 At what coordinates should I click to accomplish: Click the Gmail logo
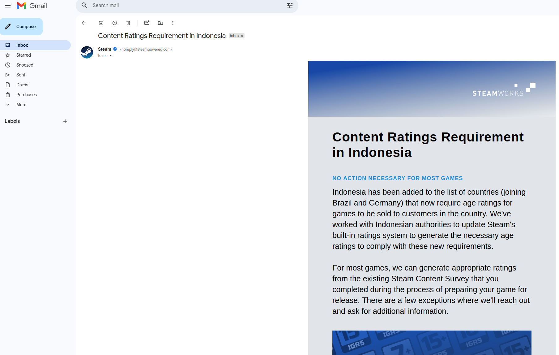[x=32, y=6]
